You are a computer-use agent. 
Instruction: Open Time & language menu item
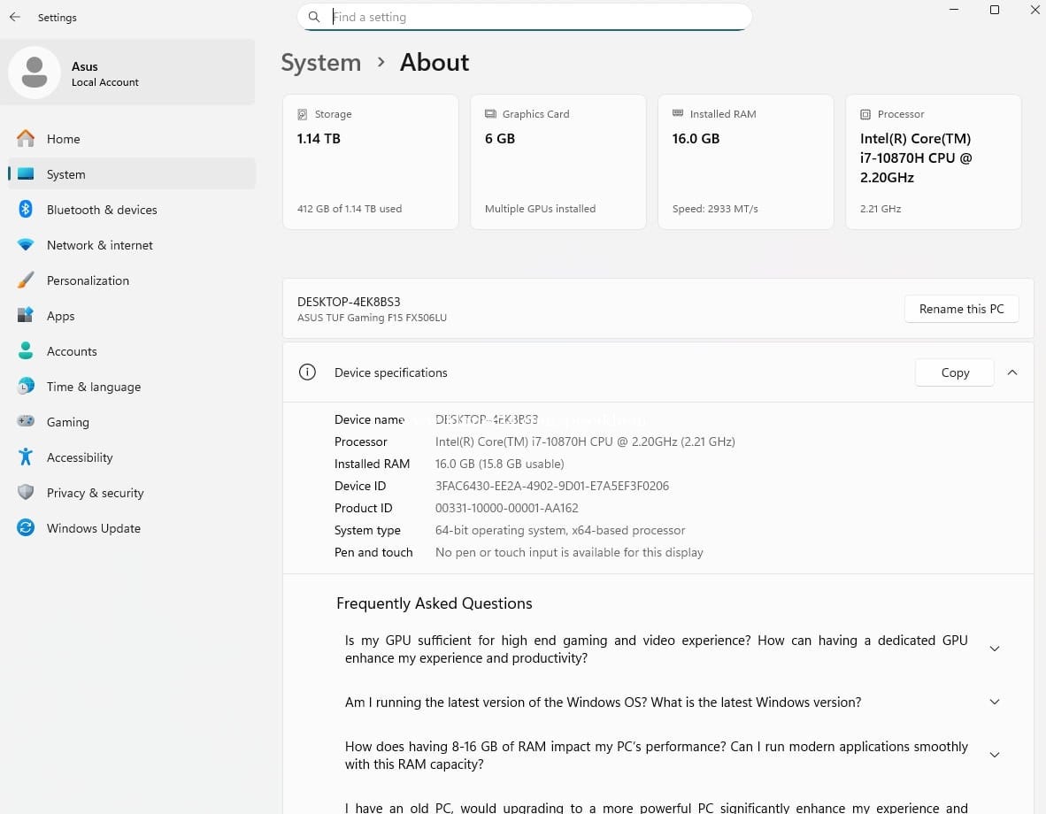(x=93, y=387)
